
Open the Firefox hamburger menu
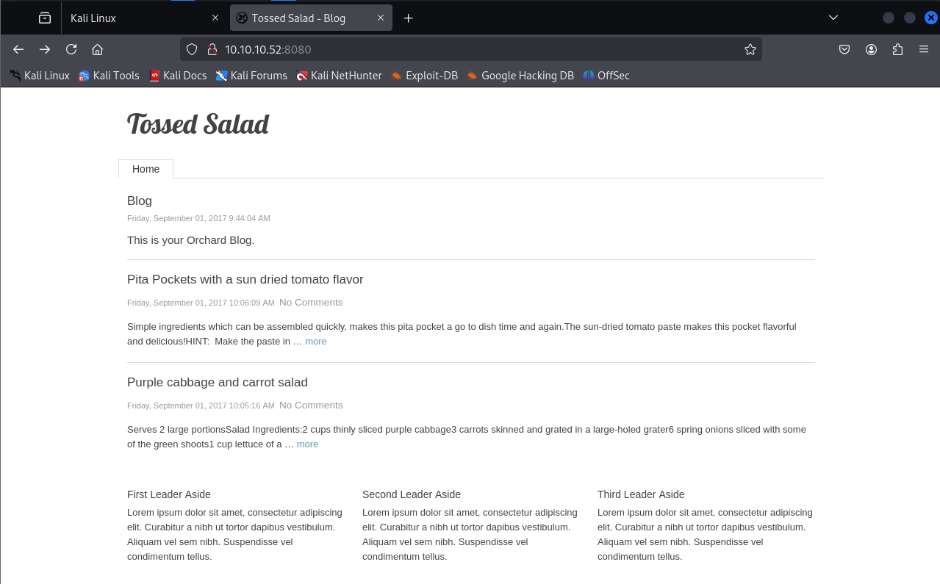tap(924, 49)
